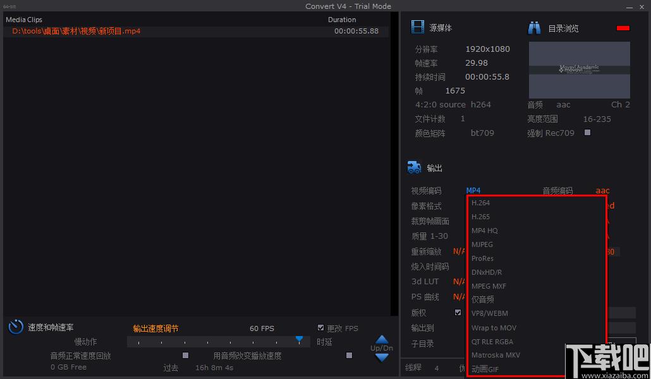This screenshot has height=379, width=651.
Task: Minimize the Convert V4 window
Action: (x=630, y=7)
